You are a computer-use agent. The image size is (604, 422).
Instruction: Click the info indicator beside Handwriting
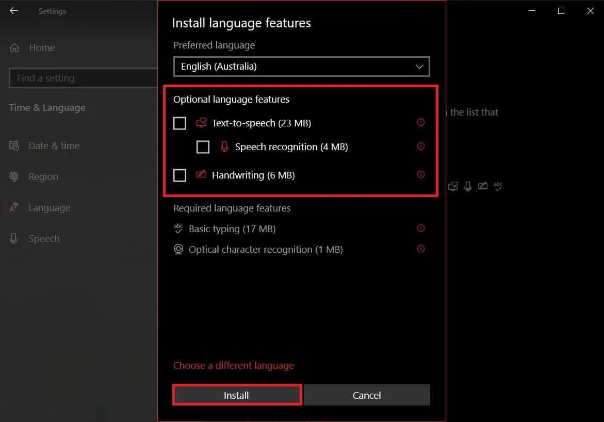(x=420, y=174)
